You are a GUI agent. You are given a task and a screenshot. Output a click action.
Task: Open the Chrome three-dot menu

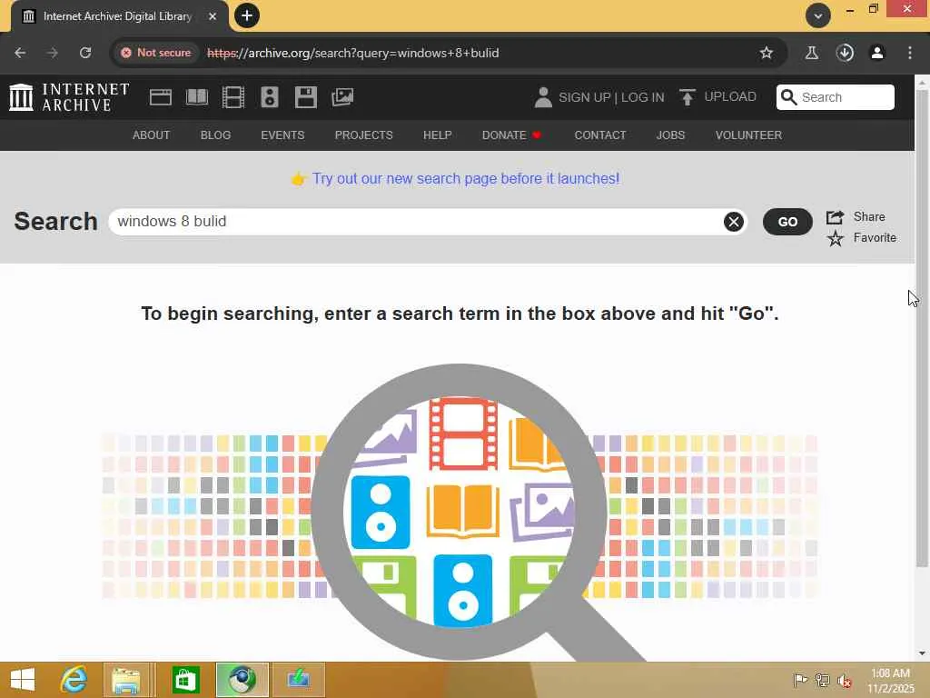click(x=910, y=53)
